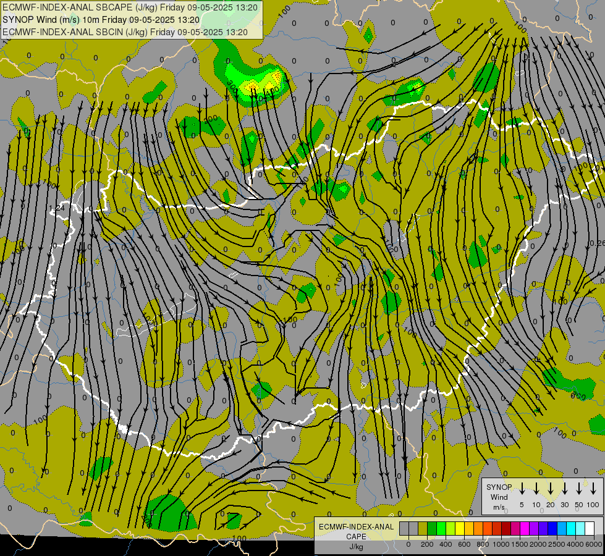Click the wind arrow above the 100 label
This screenshot has height=556, width=605.
(x=593, y=489)
